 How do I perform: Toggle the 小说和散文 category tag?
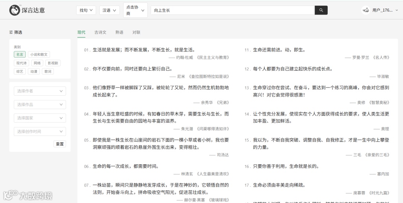39,54
